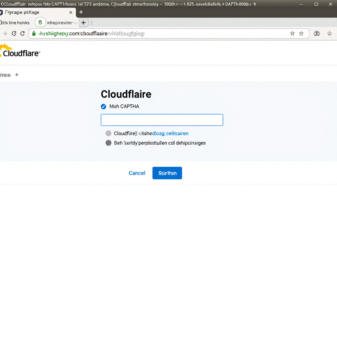Minimize the browser window

(301, 4)
